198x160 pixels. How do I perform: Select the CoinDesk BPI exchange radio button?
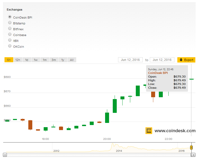pyautogui.click(x=10, y=17)
